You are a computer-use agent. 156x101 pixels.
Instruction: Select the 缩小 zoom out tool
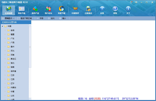[63, 18]
